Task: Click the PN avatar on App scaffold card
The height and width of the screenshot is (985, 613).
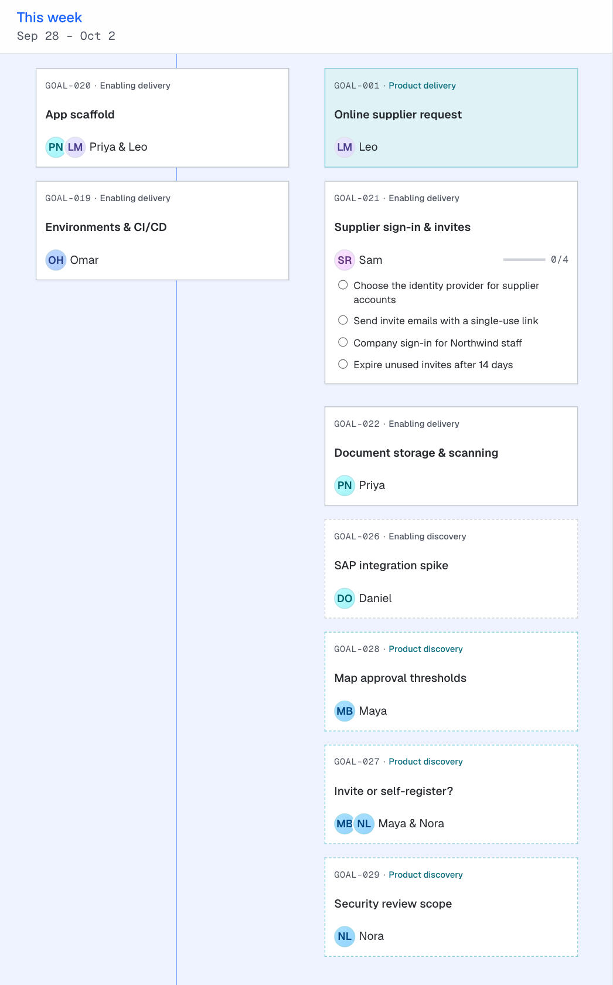Action: click(x=56, y=147)
